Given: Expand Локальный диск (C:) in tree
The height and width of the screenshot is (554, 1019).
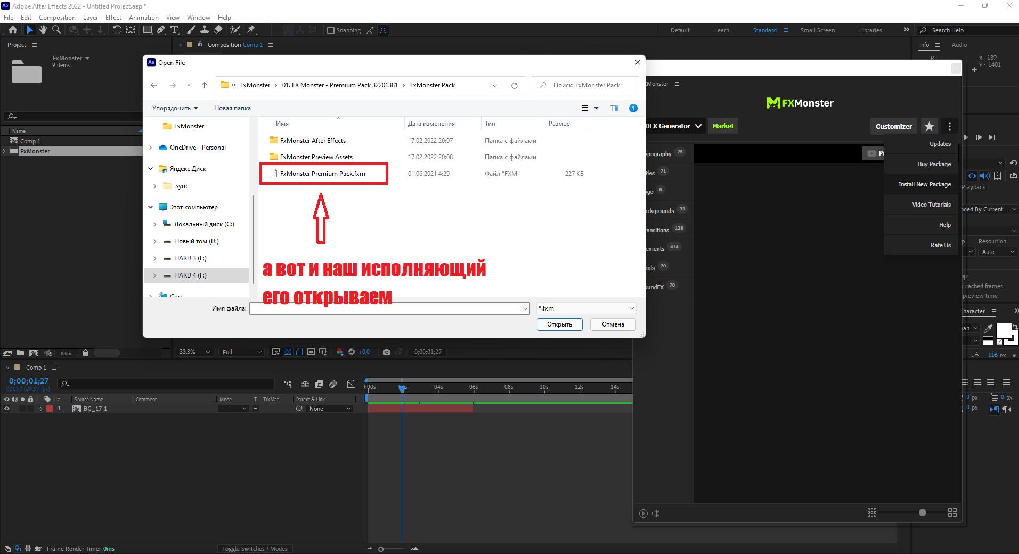Looking at the screenshot, I should tap(155, 224).
